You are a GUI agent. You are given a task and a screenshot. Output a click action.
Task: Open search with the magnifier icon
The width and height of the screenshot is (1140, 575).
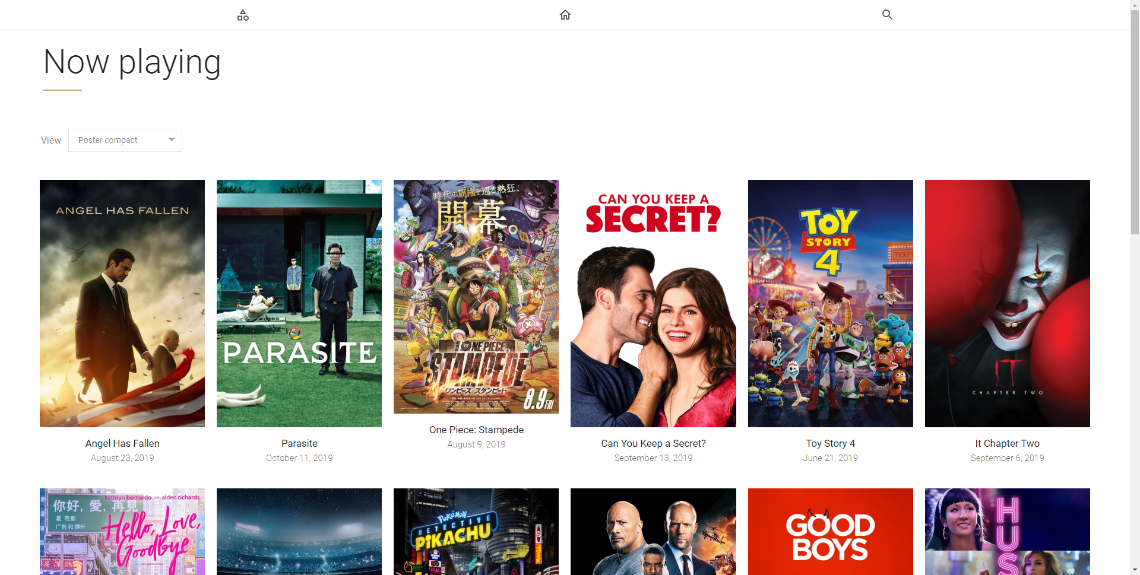click(x=887, y=15)
